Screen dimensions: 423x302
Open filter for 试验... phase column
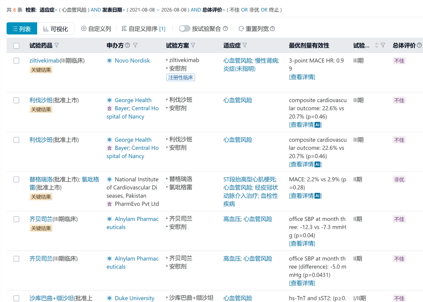coord(383,45)
